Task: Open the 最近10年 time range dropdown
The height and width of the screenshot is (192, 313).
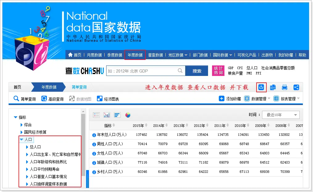Action: 280,115
